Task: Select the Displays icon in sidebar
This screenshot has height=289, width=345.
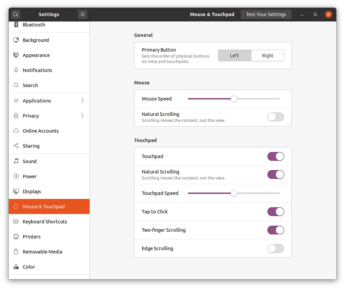Action: (x=16, y=191)
